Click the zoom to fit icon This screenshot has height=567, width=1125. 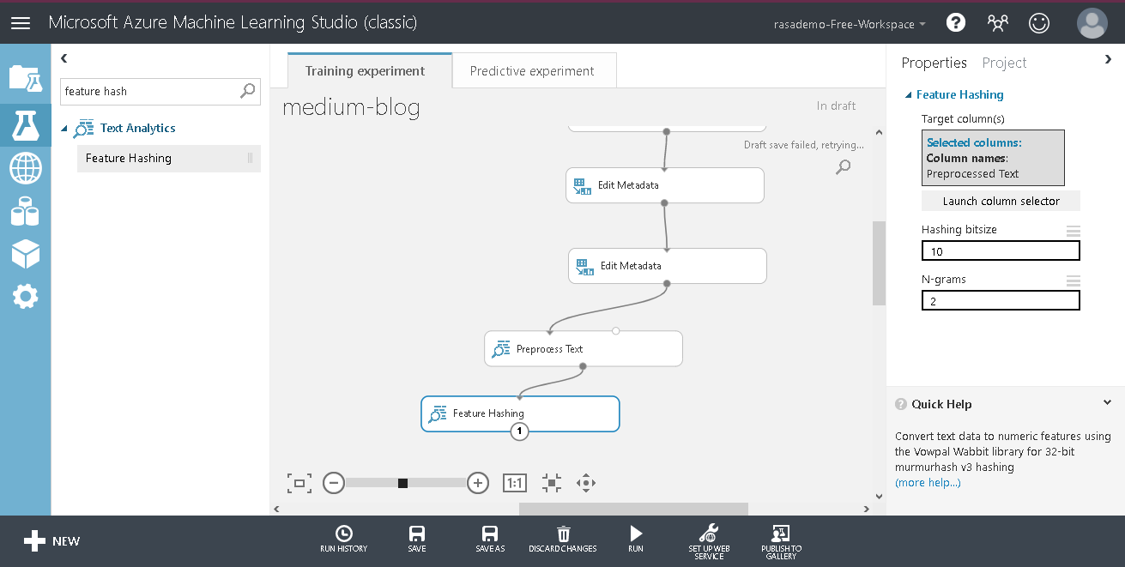(x=299, y=483)
